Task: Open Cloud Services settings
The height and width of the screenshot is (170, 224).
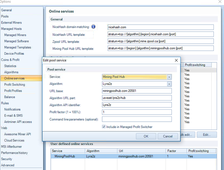Action: 14,140
